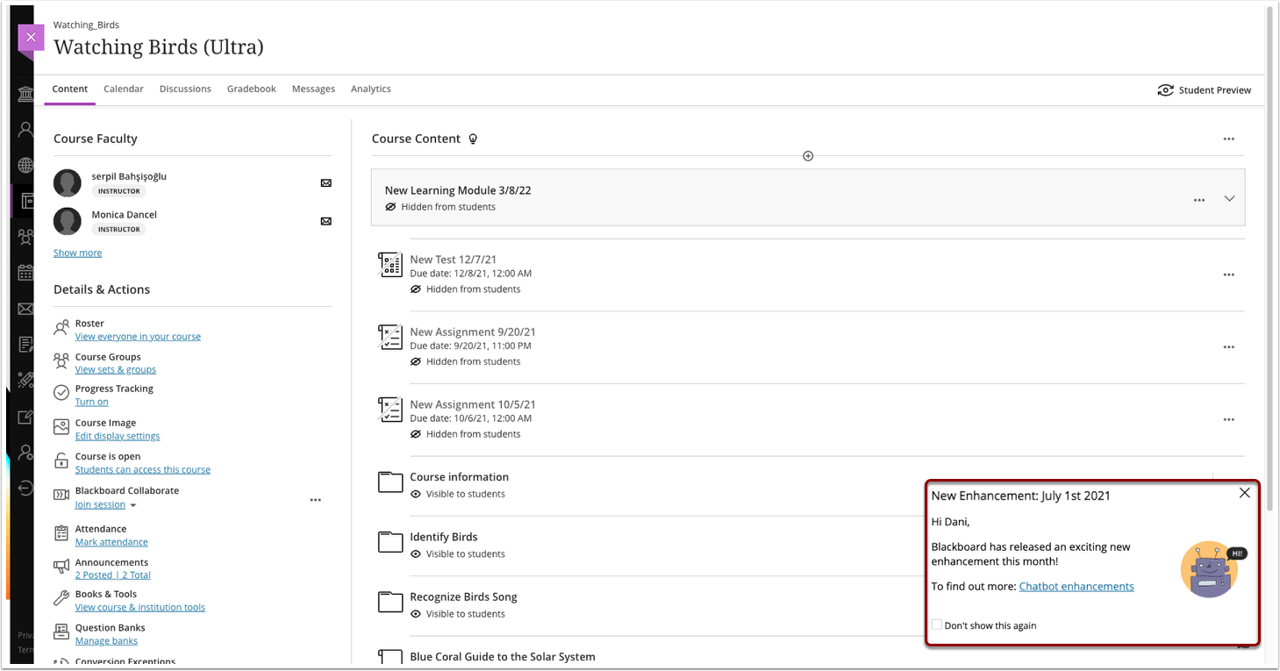Open the Analytics tab
This screenshot has height=671, width=1280.
pyautogui.click(x=371, y=89)
